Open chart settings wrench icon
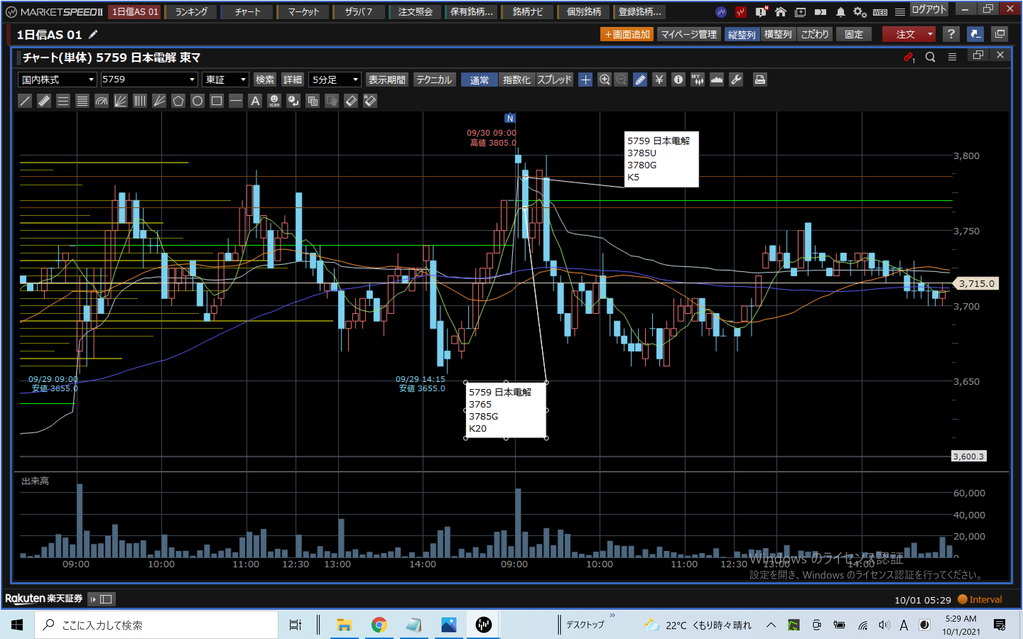The image size is (1023, 639). coord(736,80)
